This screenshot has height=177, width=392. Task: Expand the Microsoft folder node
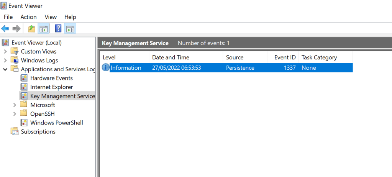click(x=15, y=105)
